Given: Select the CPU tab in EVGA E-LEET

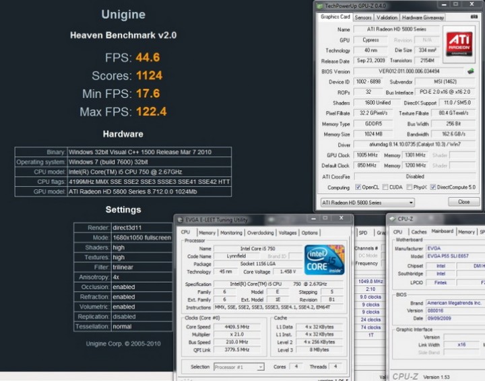Looking at the screenshot, I should tap(186, 232).
